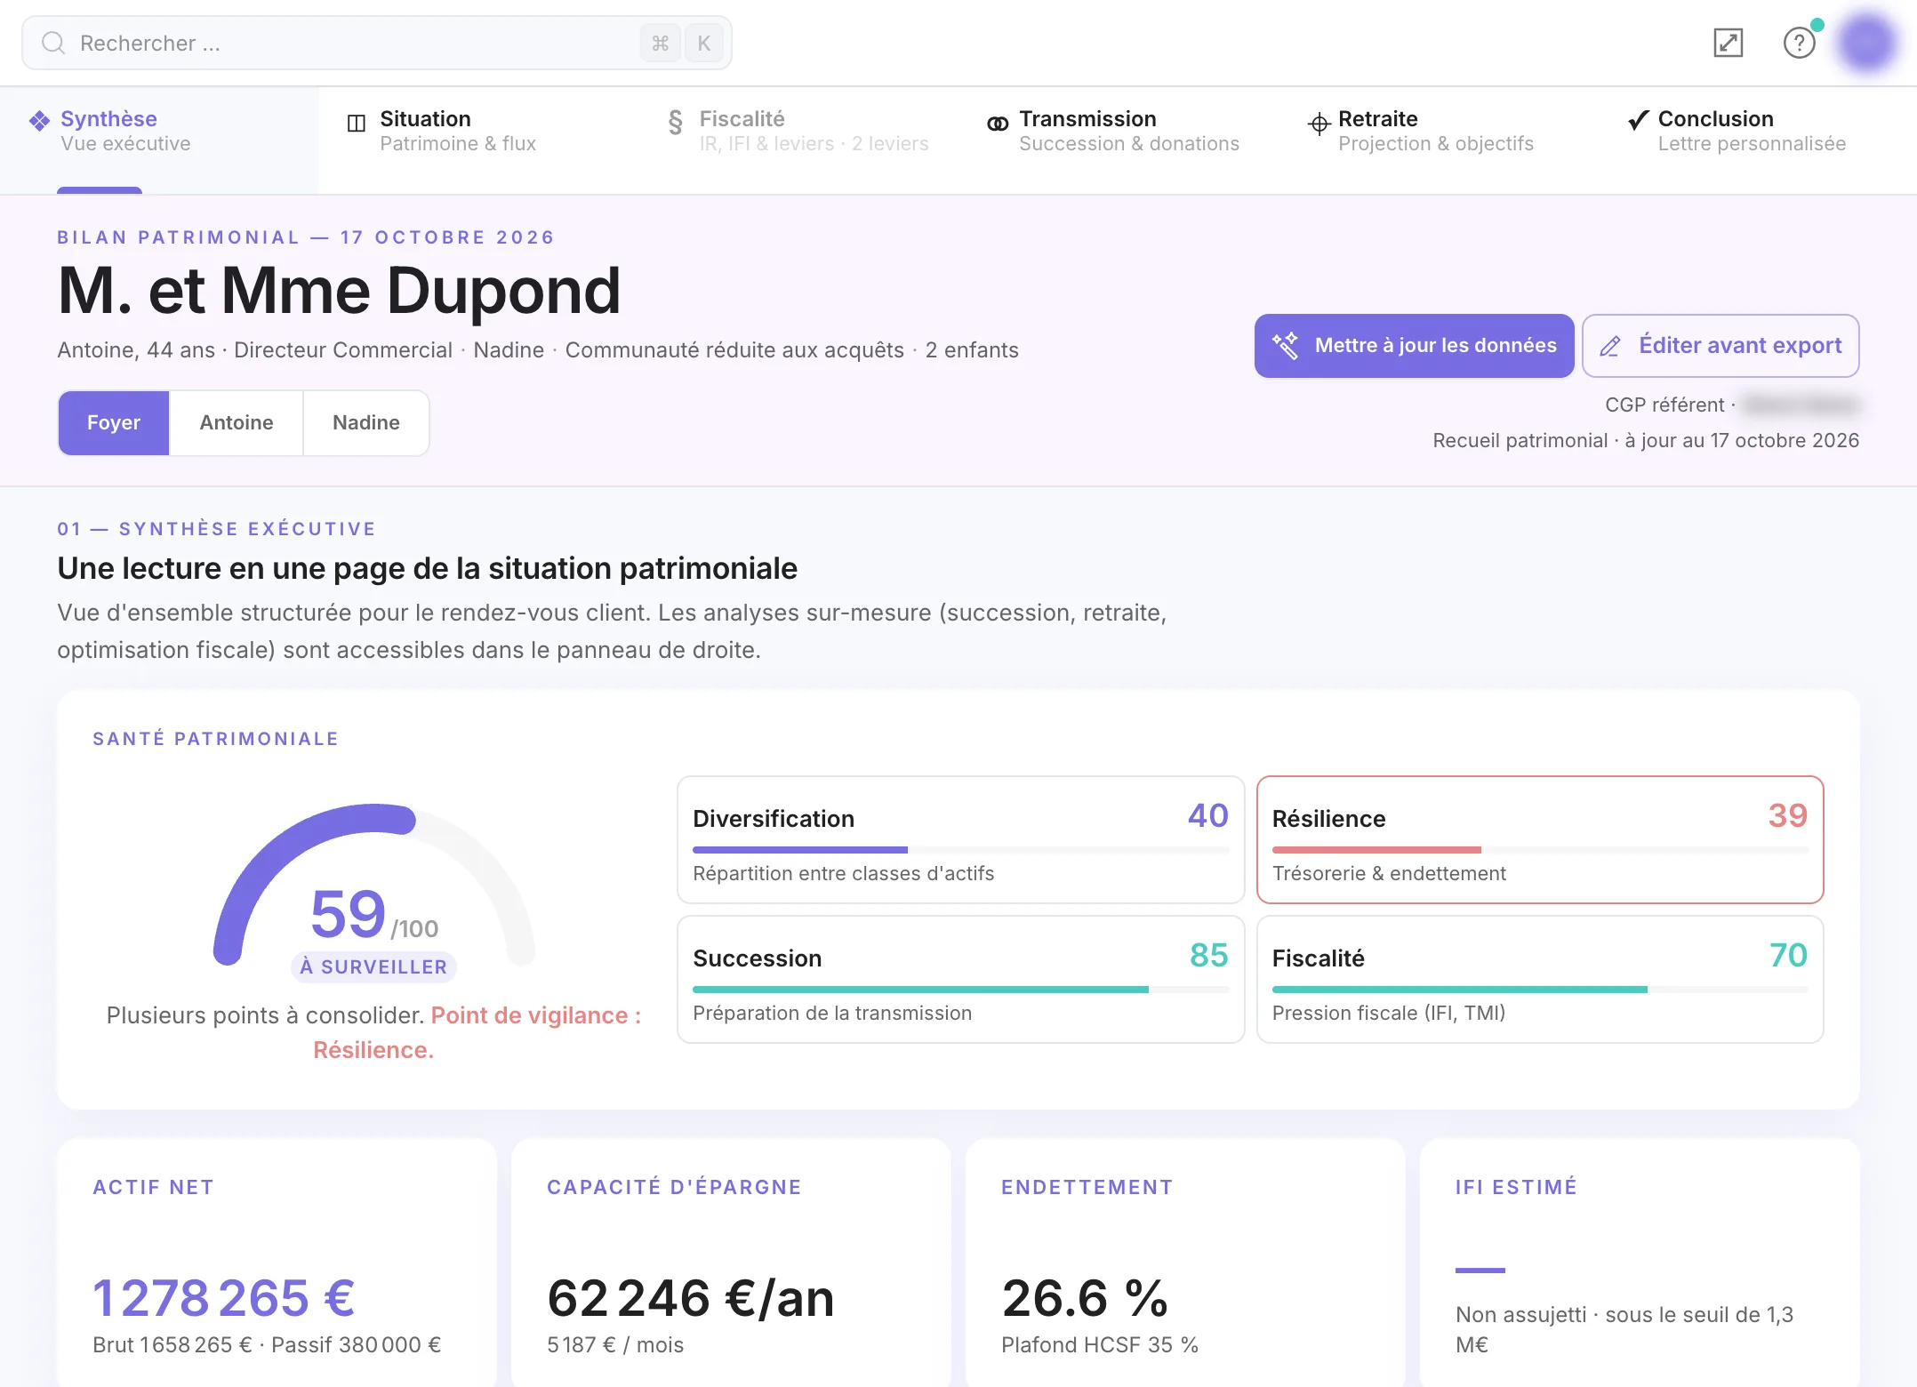Click the search magnifier icon
1917x1387 pixels.
53,43
